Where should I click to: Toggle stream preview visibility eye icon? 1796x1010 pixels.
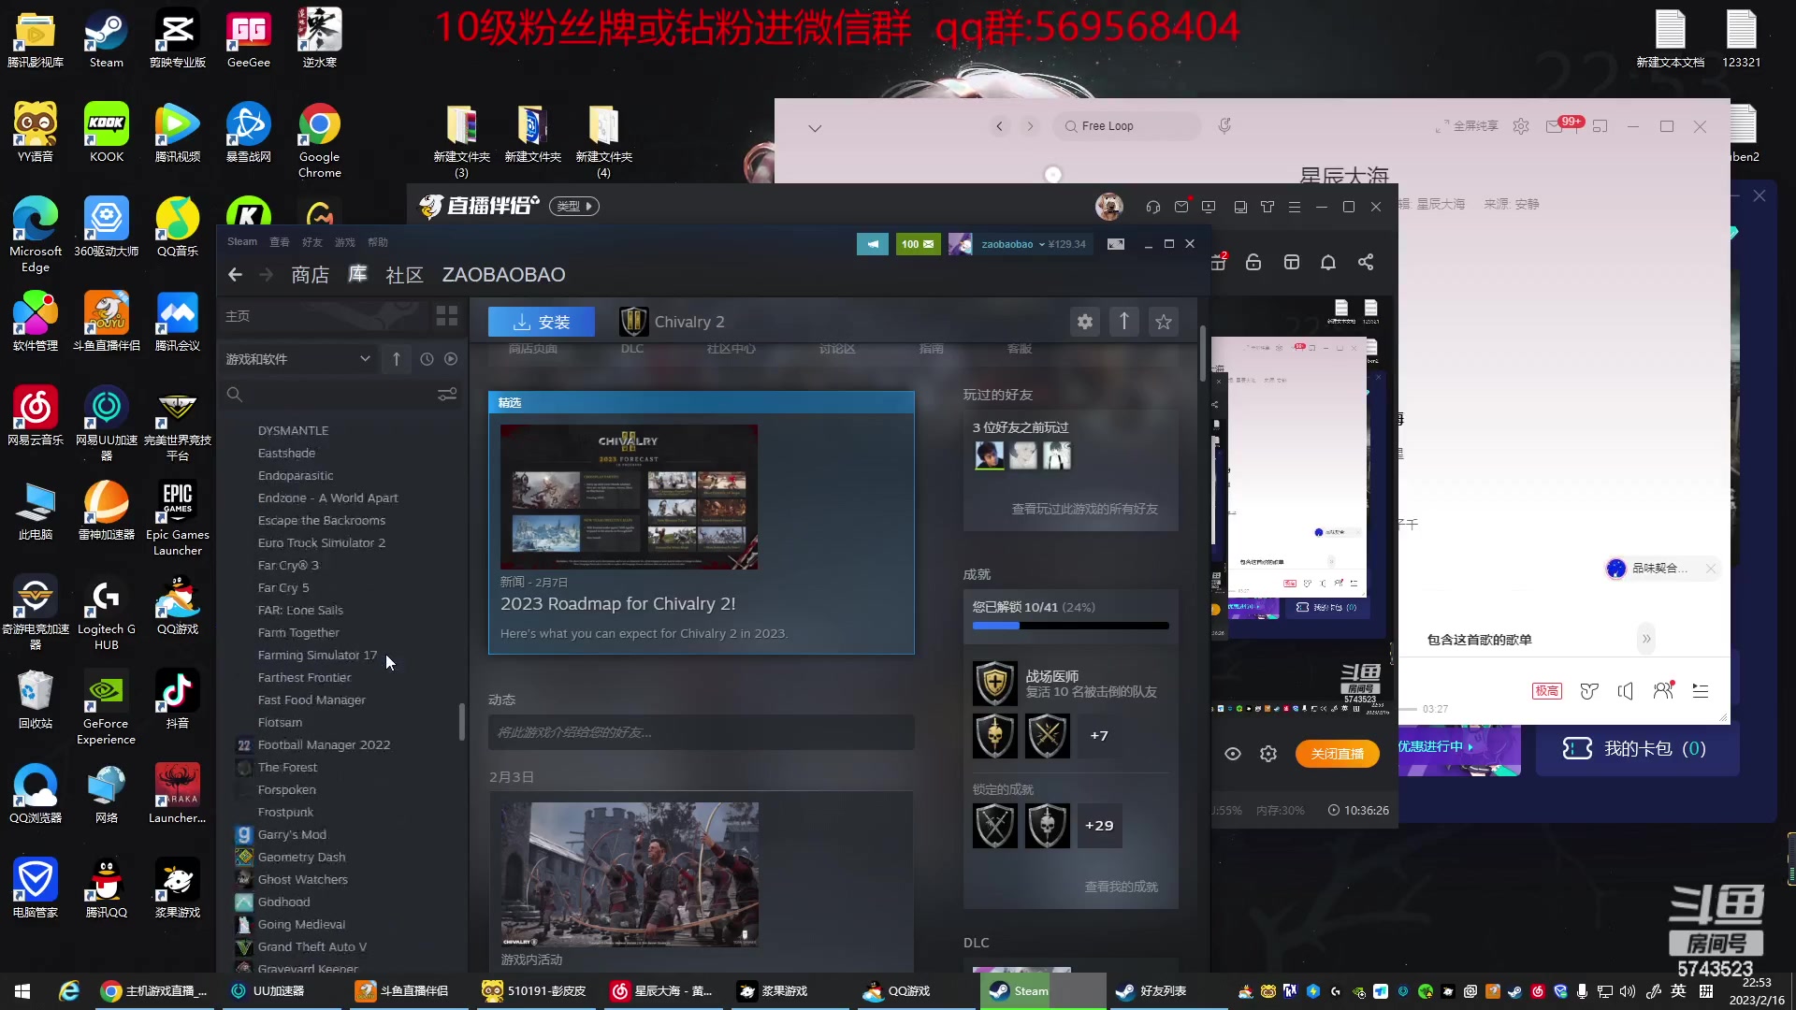click(x=1233, y=754)
